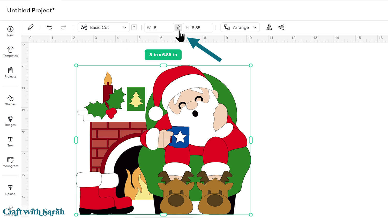Open the Basic Cut operation dropdown
Image resolution: width=388 pixels, height=218 pixels.
103,27
